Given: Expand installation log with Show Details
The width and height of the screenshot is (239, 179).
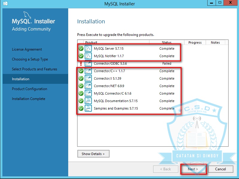Looking at the screenshot, I should click(x=93, y=154).
